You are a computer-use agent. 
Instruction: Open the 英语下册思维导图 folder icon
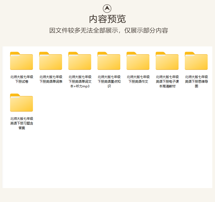point(196,61)
